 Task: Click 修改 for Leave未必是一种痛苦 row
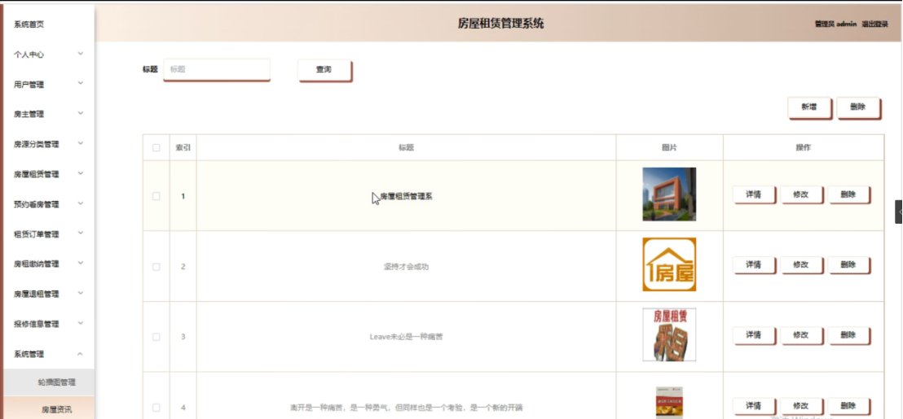pos(801,336)
